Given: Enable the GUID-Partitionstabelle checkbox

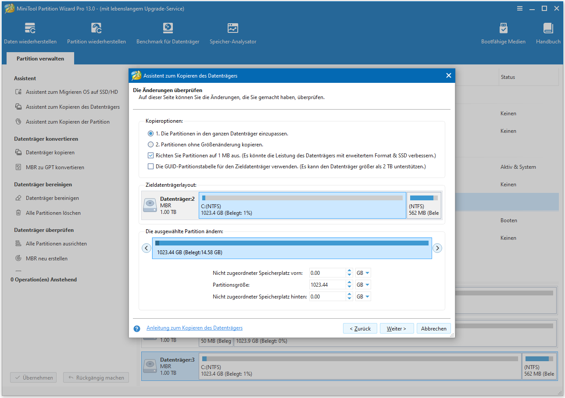Looking at the screenshot, I should 150,166.
